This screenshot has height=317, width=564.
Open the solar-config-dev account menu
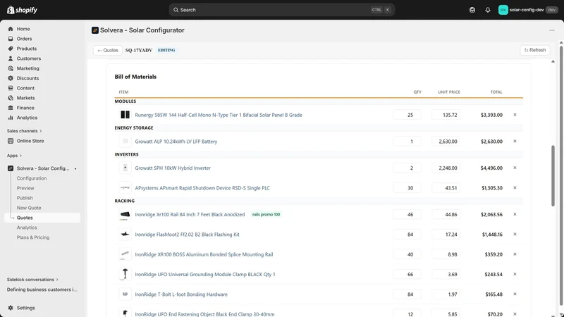pyautogui.click(x=527, y=10)
